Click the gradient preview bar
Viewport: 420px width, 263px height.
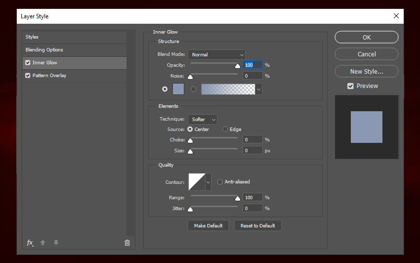click(x=228, y=89)
